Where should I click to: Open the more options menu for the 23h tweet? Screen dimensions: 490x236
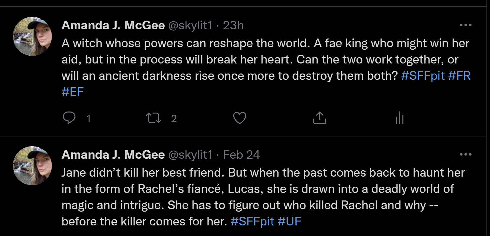466,25
